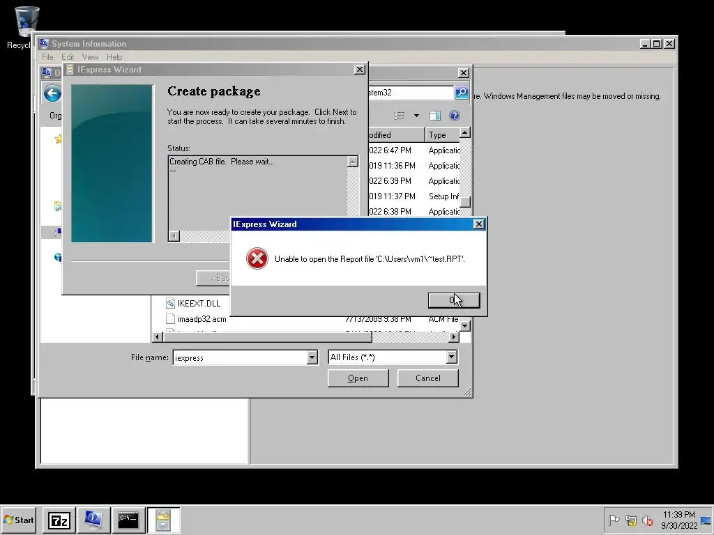The width and height of the screenshot is (714, 535).
Task: Click the file list scroll-up arrow
Action: click(x=464, y=133)
